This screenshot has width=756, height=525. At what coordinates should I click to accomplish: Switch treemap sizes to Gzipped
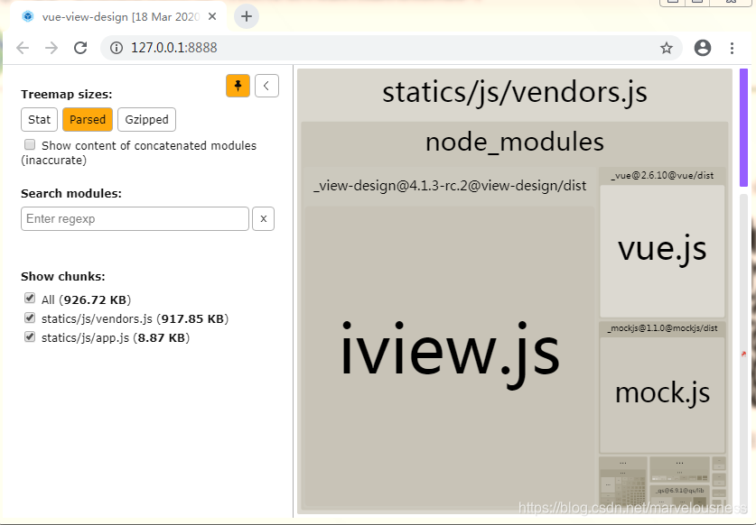coord(146,119)
